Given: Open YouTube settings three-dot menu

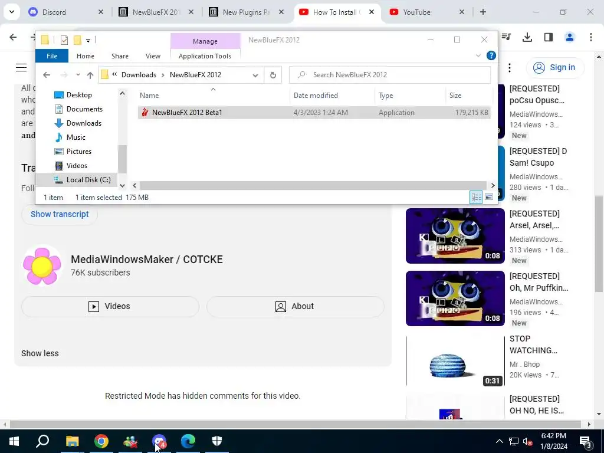Looking at the screenshot, I should [510, 67].
